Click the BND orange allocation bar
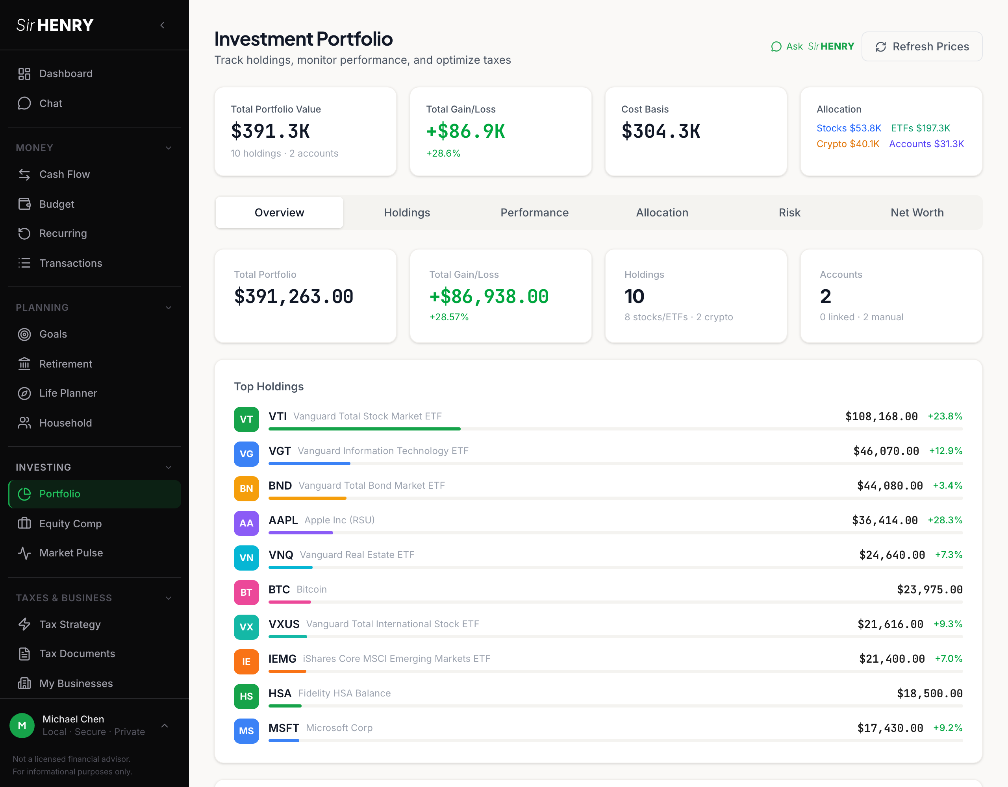 coord(308,498)
